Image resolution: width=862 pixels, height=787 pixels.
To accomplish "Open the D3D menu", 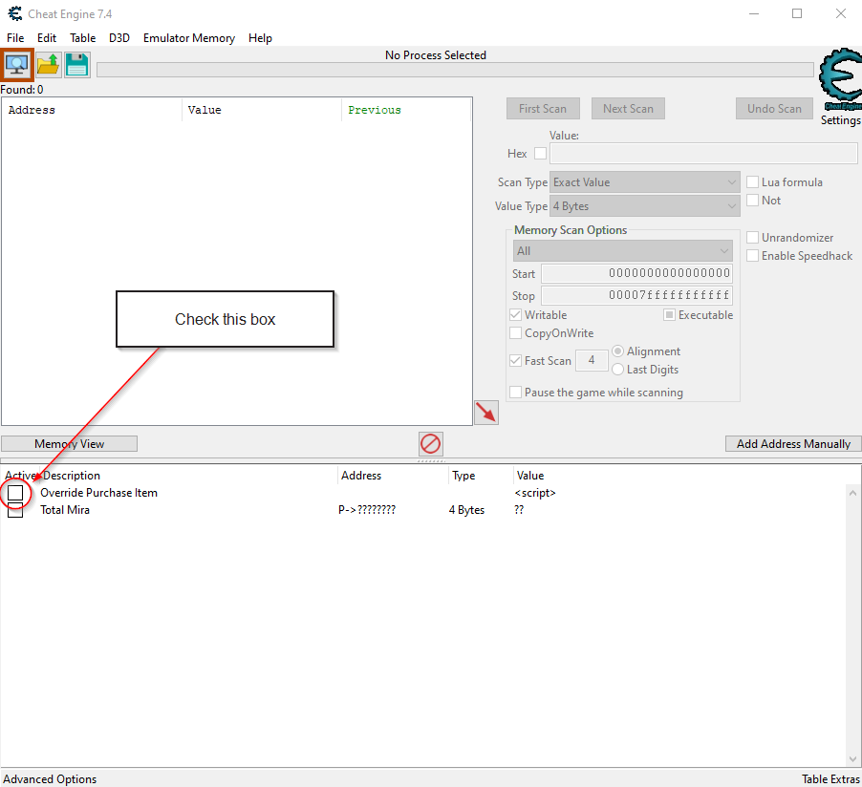I will [x=119, y=38].
